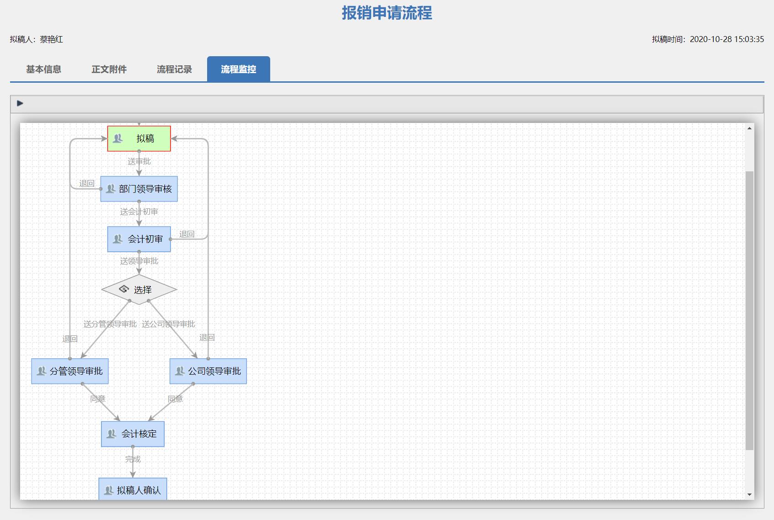The image size is (774, 520).
Task: Click 同意 label below 公司领导审批
Action: click(175, 399)
